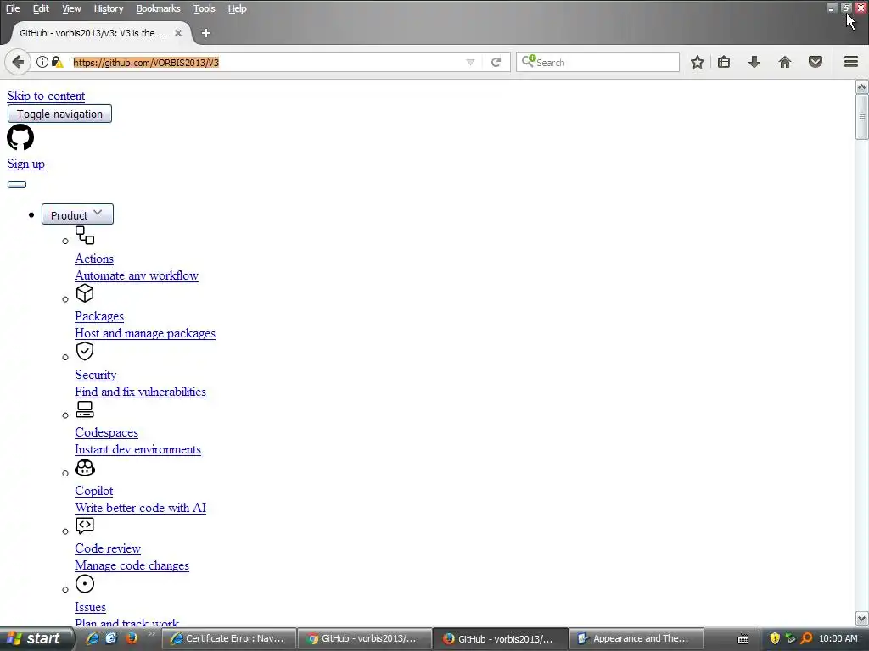This screenshot has width=869, height=651.
Task: Open the Pocket icon in toolbar
Action: tap(816, 62)
